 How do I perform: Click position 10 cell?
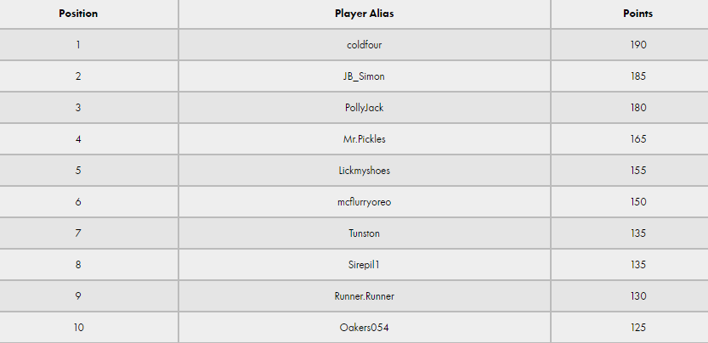pos(78,327)
